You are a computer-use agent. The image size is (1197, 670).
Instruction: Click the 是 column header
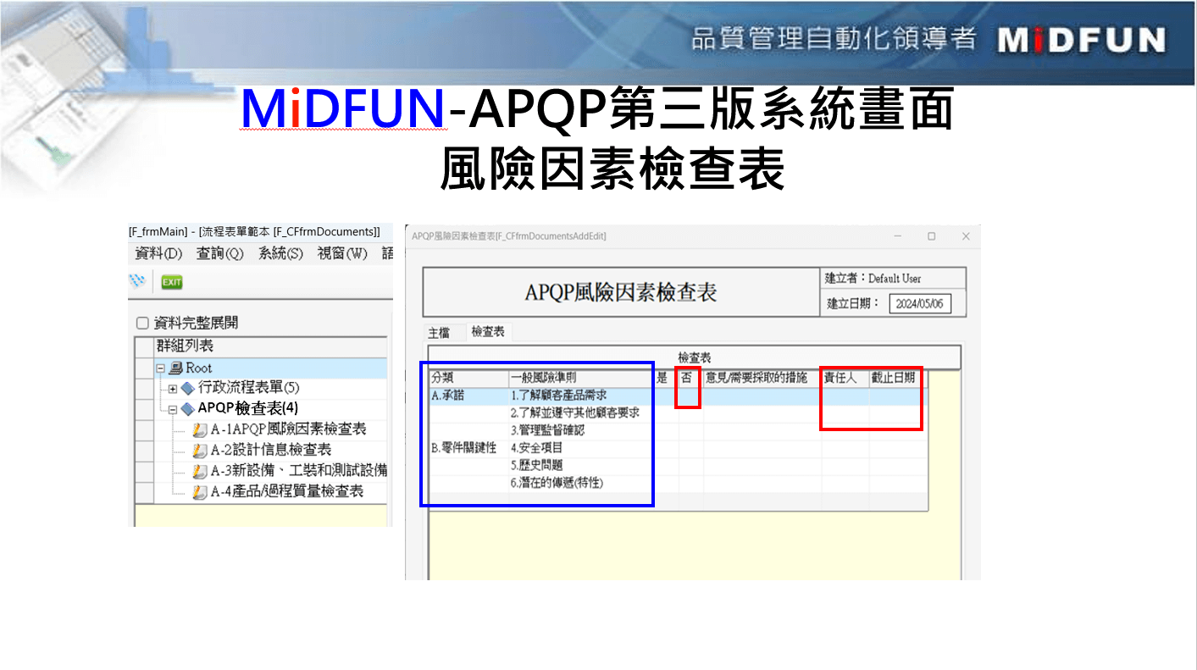click(x=666, y=378)
